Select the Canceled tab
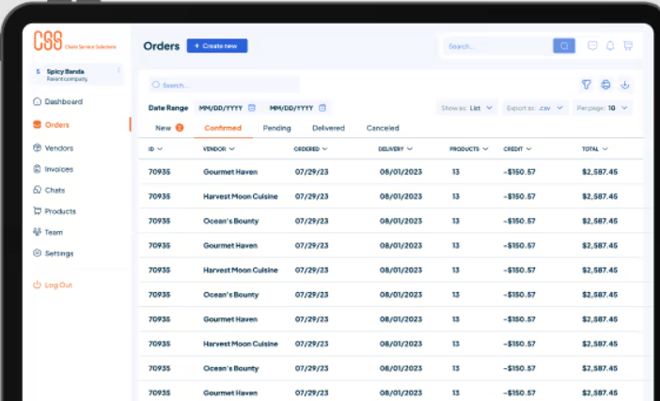 coord(382,128)
